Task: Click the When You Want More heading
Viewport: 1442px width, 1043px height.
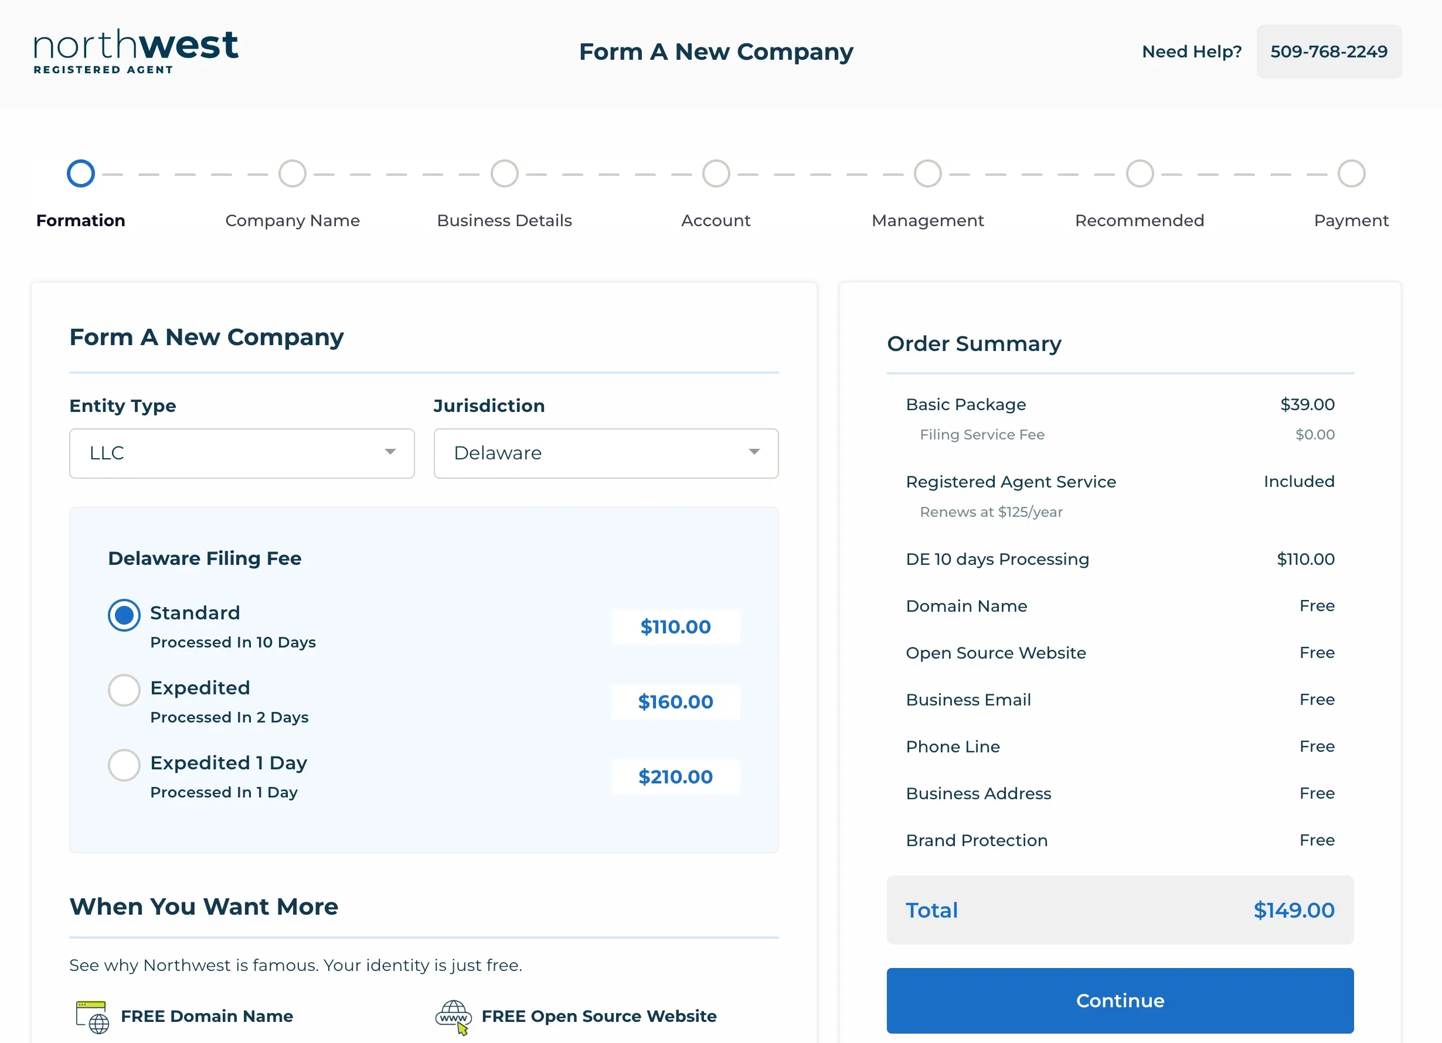Action: coord(203,907)
